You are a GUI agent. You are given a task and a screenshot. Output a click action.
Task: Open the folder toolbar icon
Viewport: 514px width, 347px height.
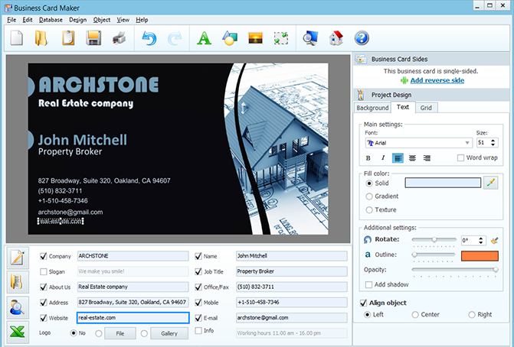pyautogui.click(x=41, y=38)
